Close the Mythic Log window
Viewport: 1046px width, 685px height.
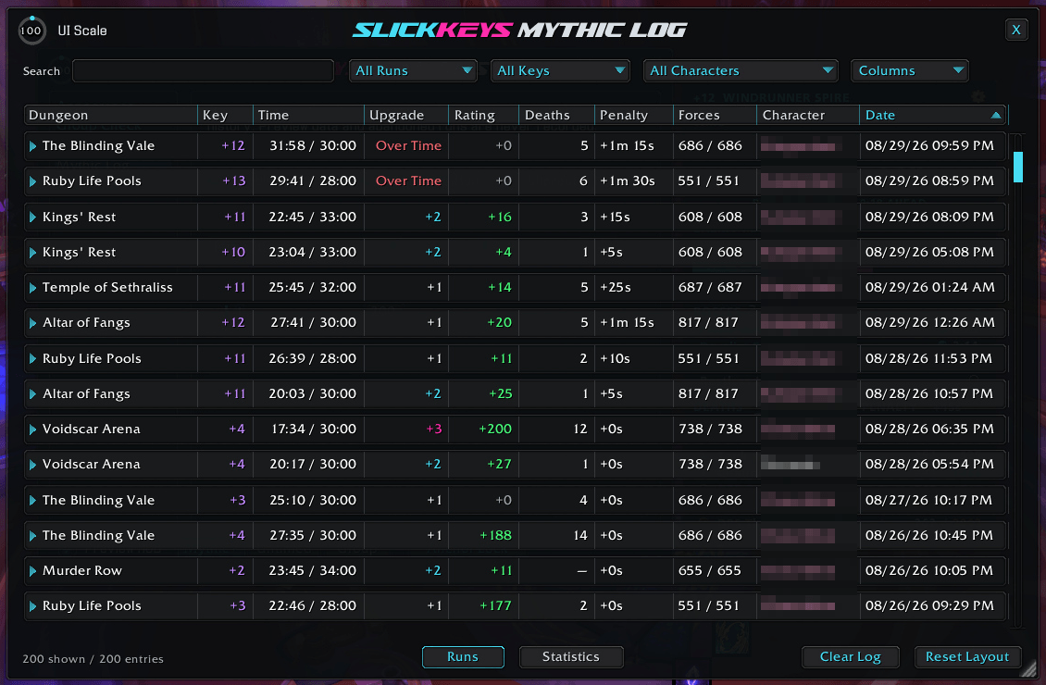point(1016,30)
